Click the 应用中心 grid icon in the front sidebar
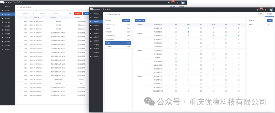 (x=91, y=56)
